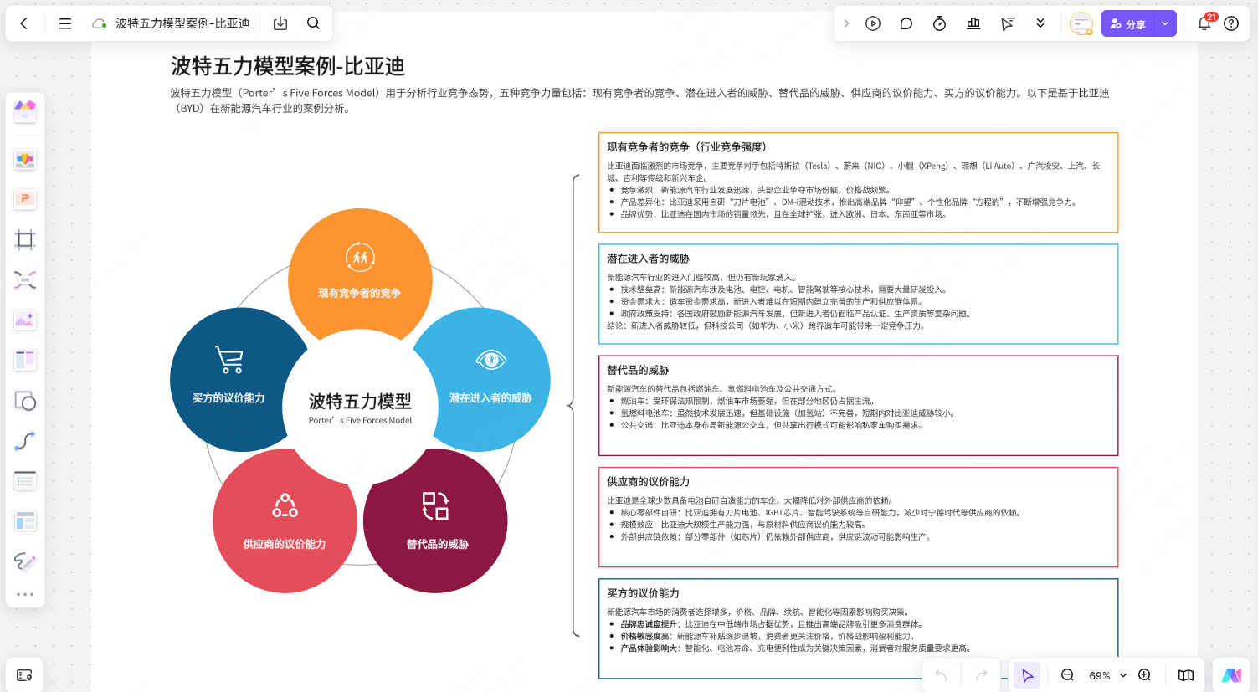
Task: Click Porter's Five Forces Model subtitle in center
Action: click(360, 420)
